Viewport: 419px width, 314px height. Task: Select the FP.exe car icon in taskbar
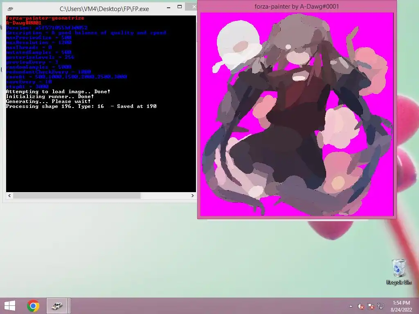coord(56,306)
